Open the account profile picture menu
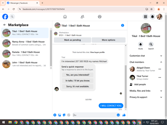Image resolution: width=167 pixels, height=125 pixels. tap(159, 17)
